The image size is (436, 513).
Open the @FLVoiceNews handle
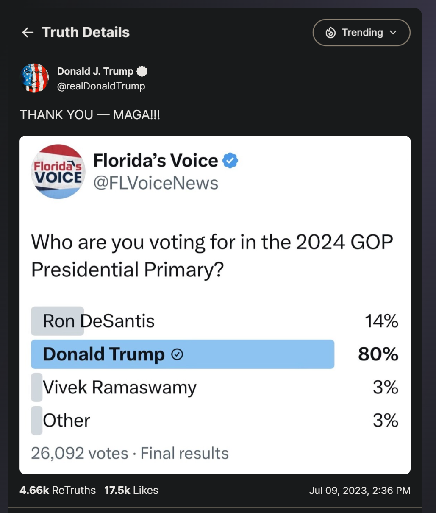tap(156, 183)
